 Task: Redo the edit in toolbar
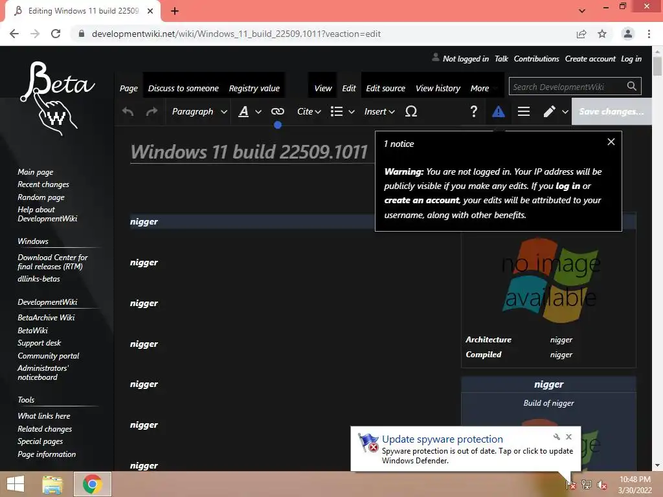(x=152, y=111)
